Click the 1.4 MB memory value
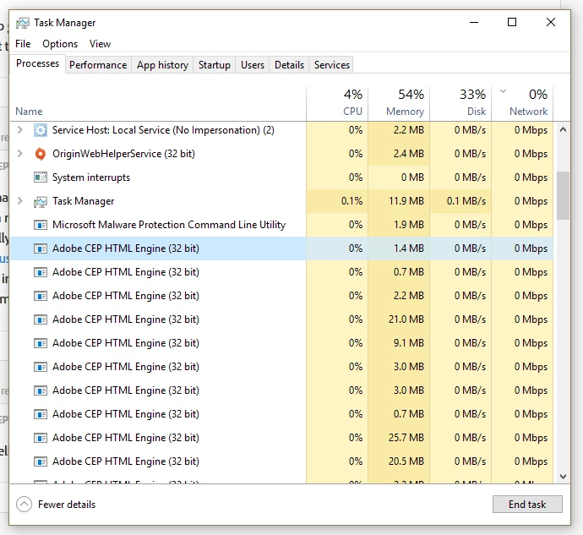Screen dimensions: 583x535 (x=409, y=248)
